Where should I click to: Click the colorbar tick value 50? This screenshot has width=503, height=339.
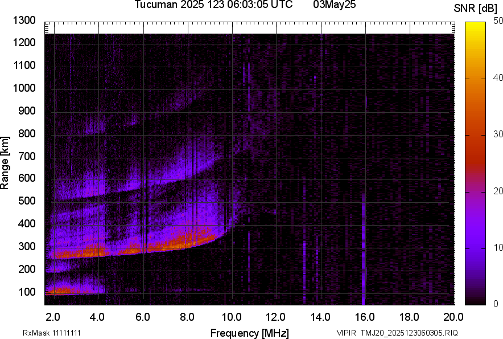pos(498,21)
